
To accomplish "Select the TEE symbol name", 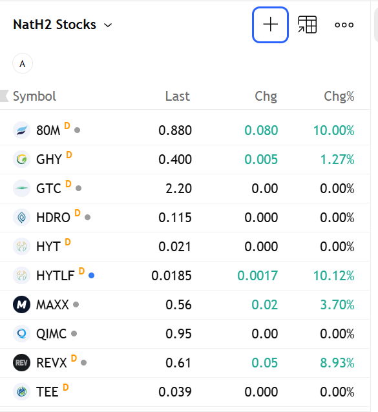I will [47, 392].
